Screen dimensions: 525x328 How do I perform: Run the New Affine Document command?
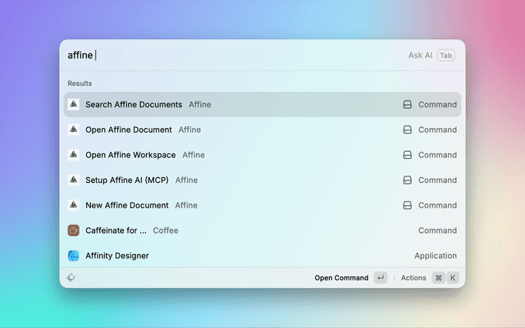[x=127, y=206]
